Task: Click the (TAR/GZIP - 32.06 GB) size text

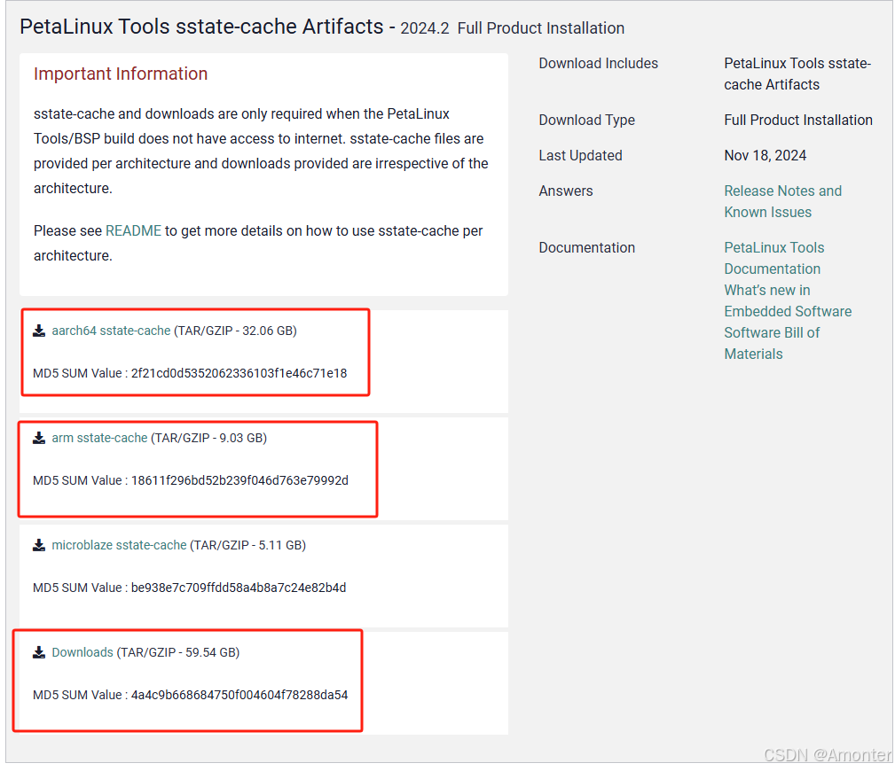Action: tap(235, 331)
